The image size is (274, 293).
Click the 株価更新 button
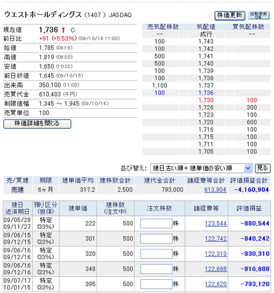pos(229,15)
